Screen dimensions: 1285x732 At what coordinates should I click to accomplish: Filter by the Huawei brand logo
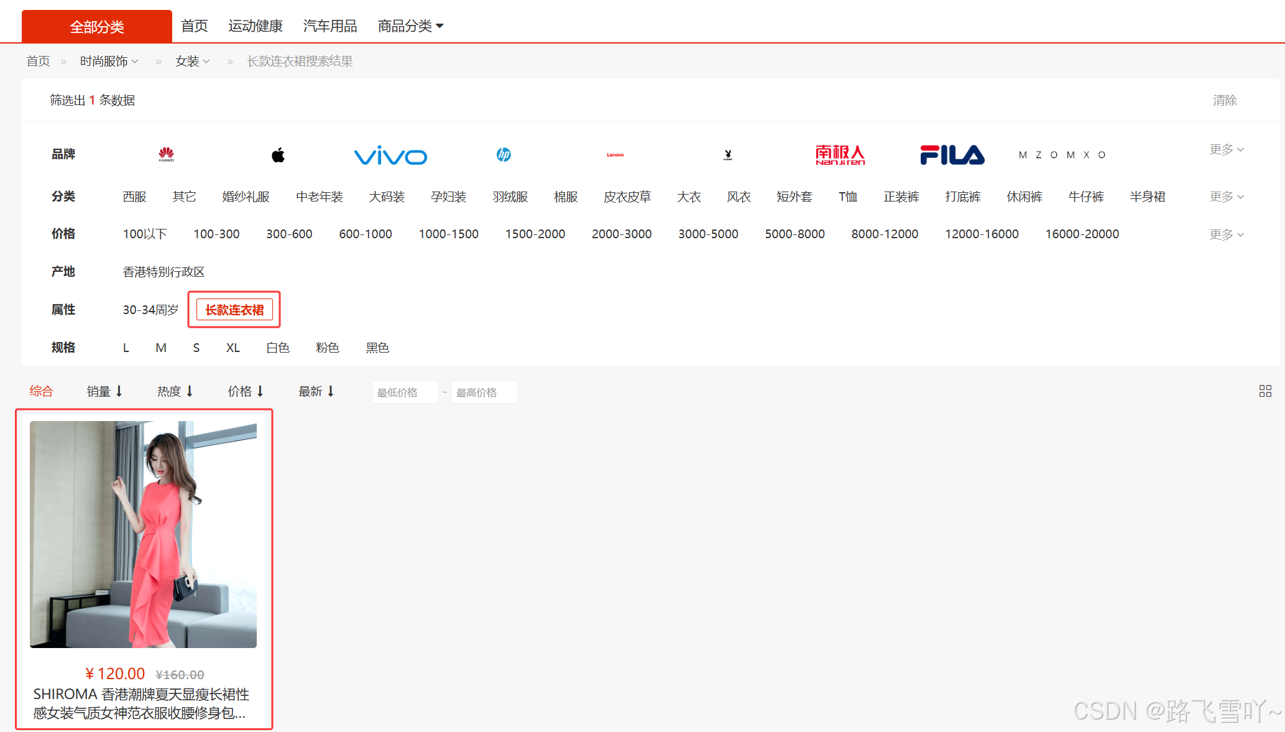coord(166,154)
